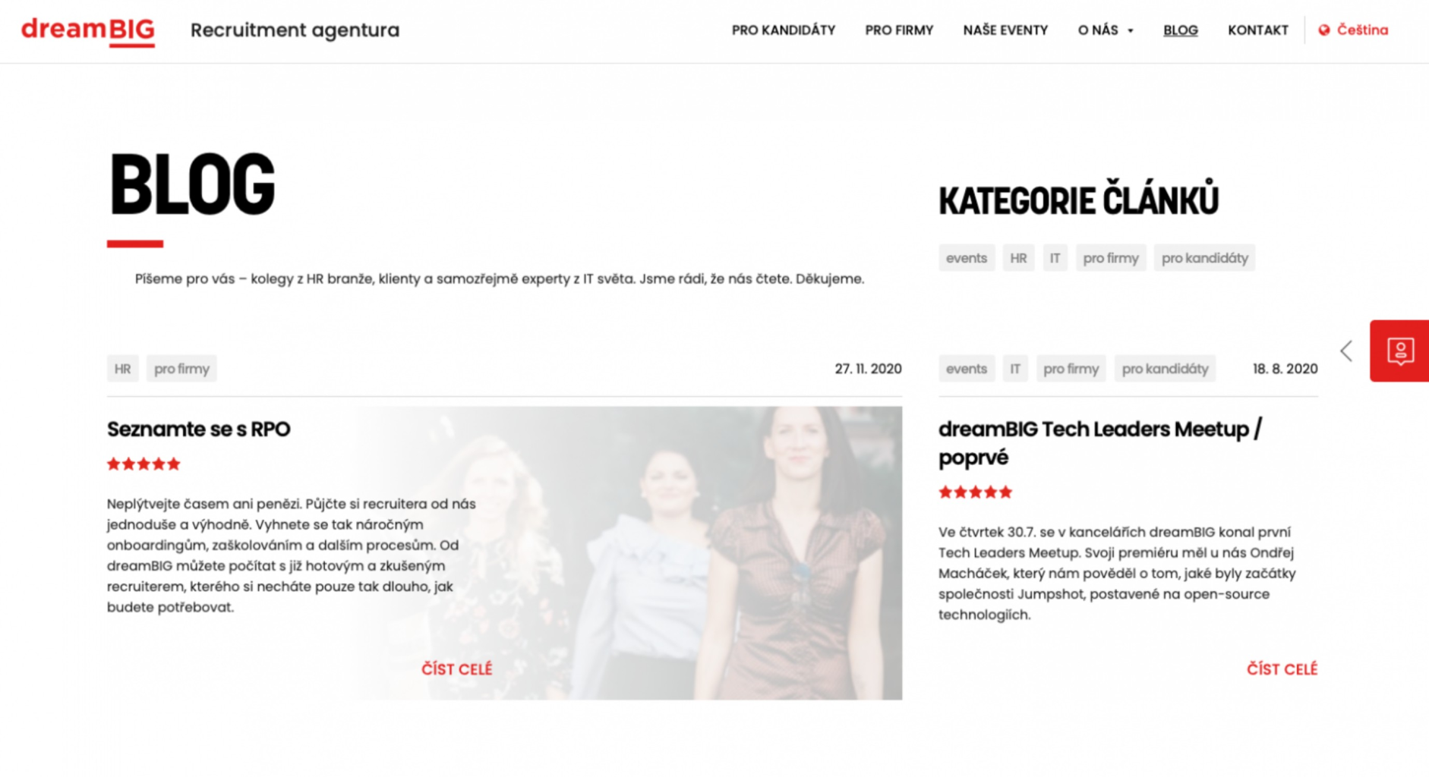Viewport: 1429px width, 777px height.
Task: Open the red contact card widget
Action: click(x=1399, y=351)
